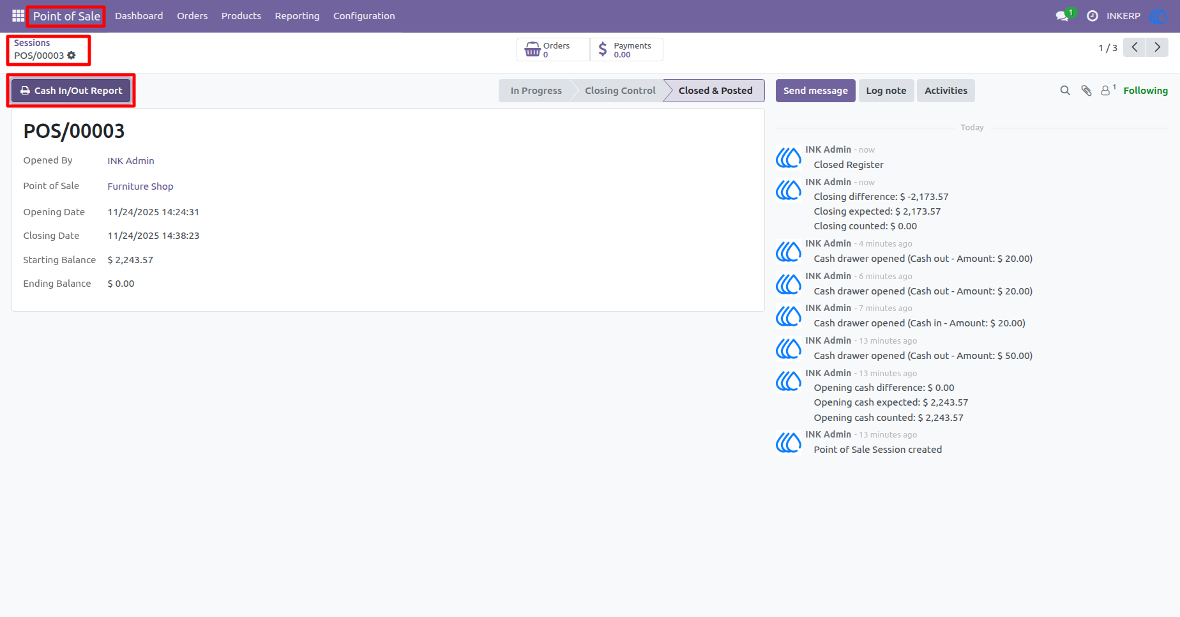Open the Dashboard menu
The height and width of the screenshot is (617, 1180).
tap(139, 16)
